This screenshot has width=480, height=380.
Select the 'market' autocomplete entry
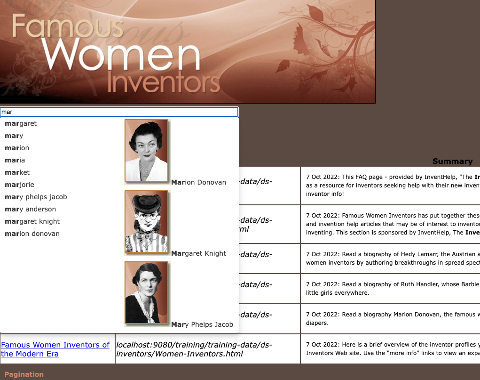(x=17, y=172)
